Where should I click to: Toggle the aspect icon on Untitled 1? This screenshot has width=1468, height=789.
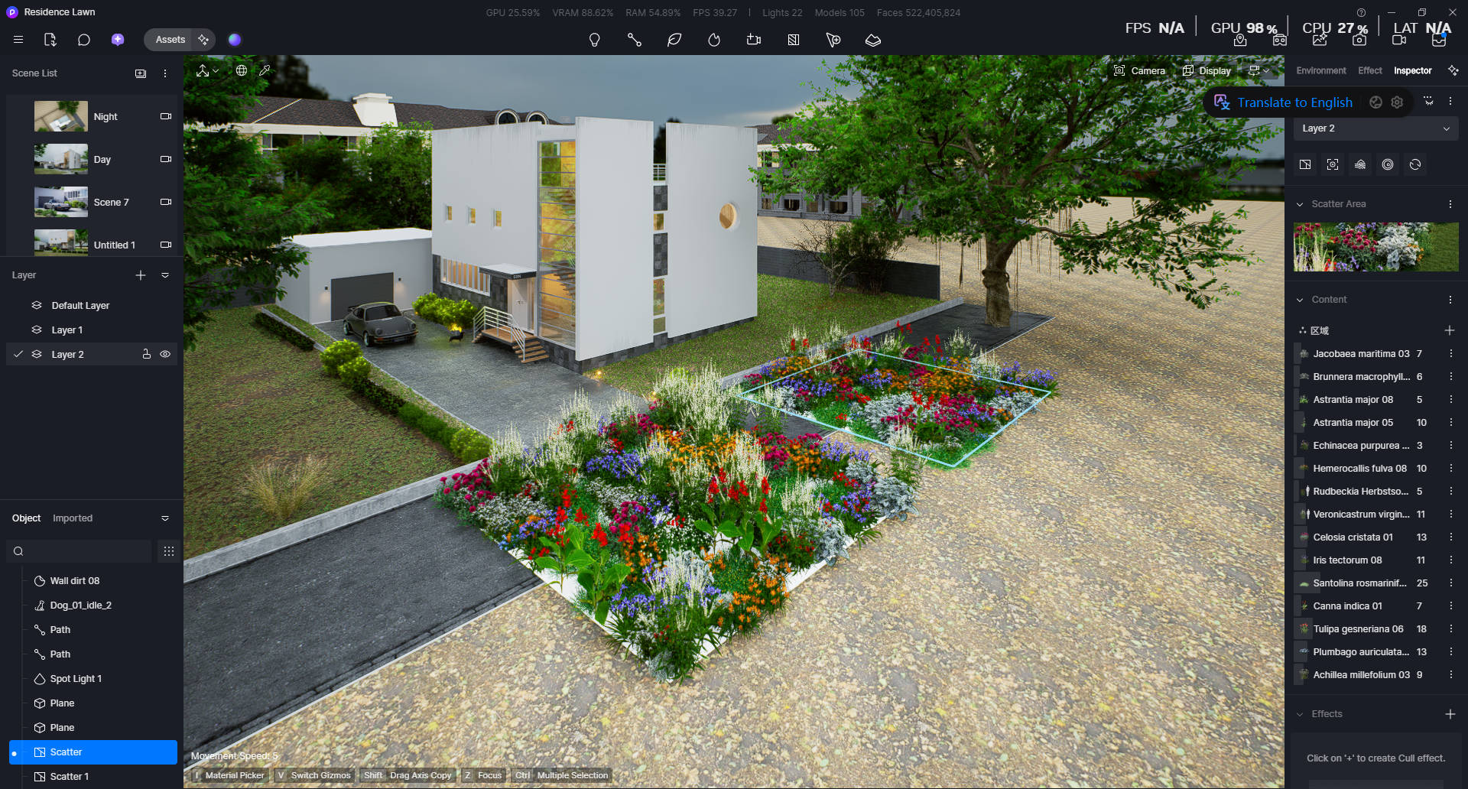coord(165,245)
